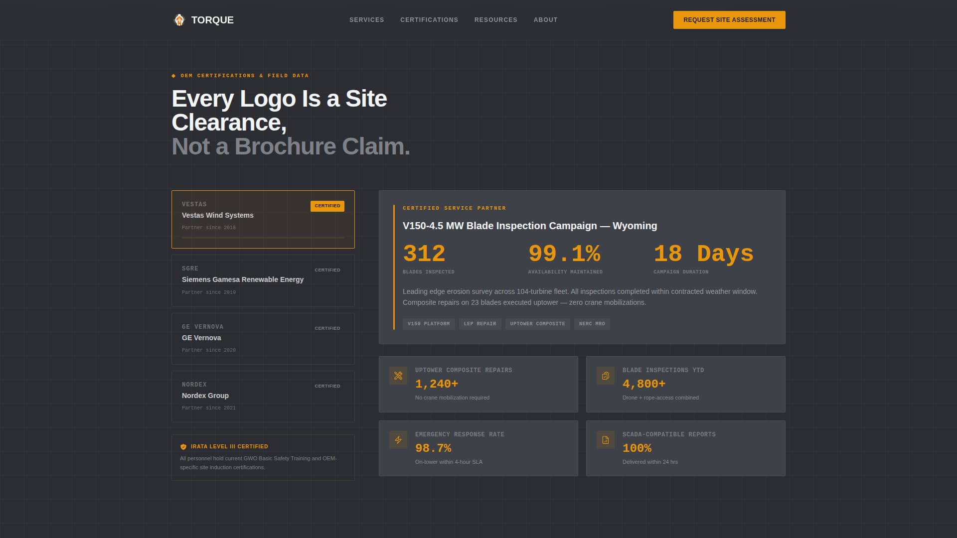This screenshot has height=538, width=957.
Task: Click the orange CERTIFIED badge on Vestas
Action: pyautogui.click(x=327, y=206)
